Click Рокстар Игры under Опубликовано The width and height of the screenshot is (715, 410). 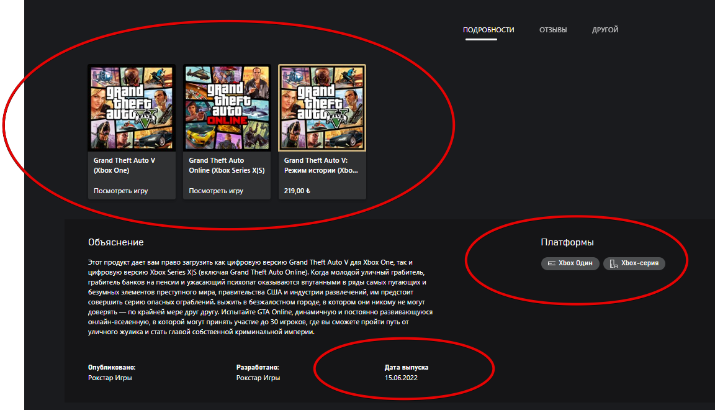pyautogui.click(x=110, y=378)
